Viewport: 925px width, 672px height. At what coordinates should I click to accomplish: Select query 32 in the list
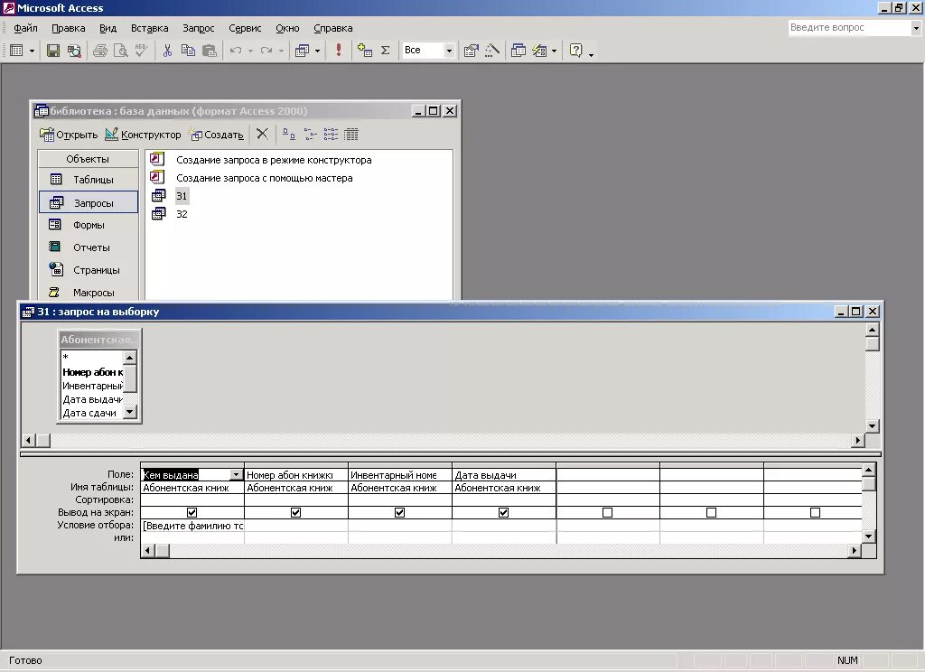tap(182, 214)
